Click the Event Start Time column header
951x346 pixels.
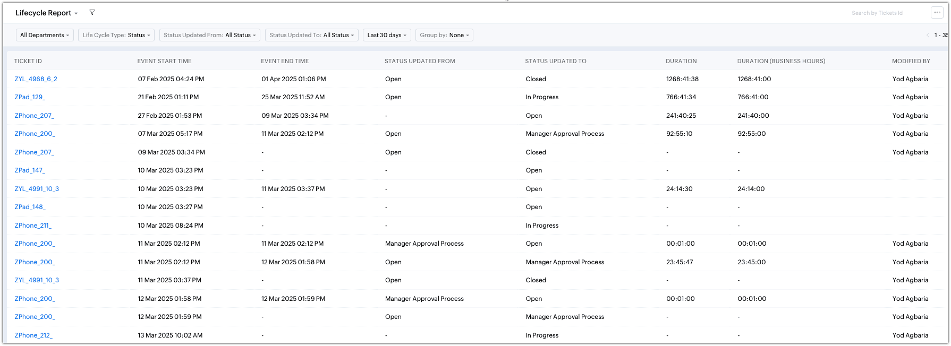pos(164,61)
